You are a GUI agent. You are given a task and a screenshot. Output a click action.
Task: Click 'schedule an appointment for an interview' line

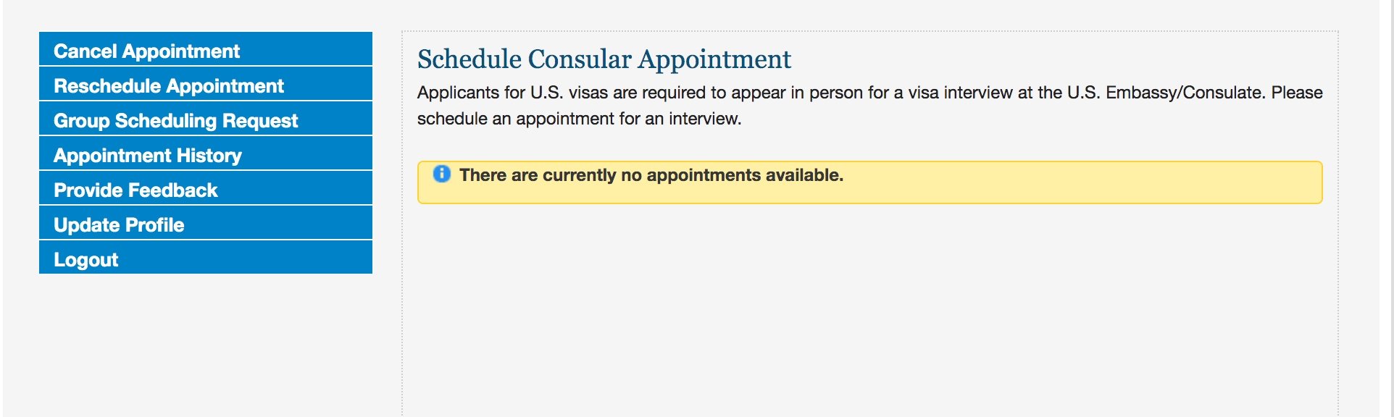tap(579, 119)
